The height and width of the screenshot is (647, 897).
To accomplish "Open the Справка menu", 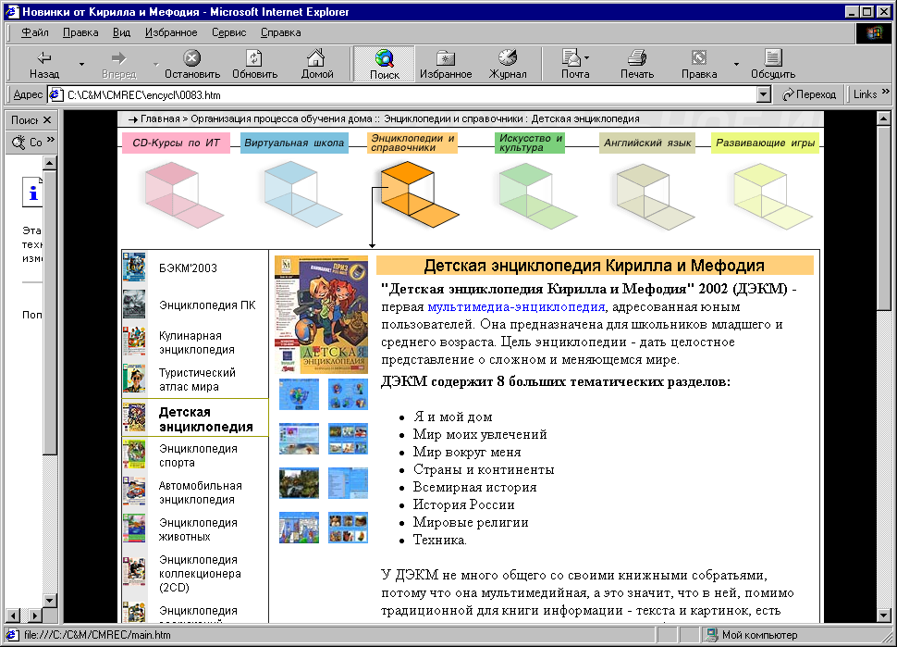I will tap(280, 32).
